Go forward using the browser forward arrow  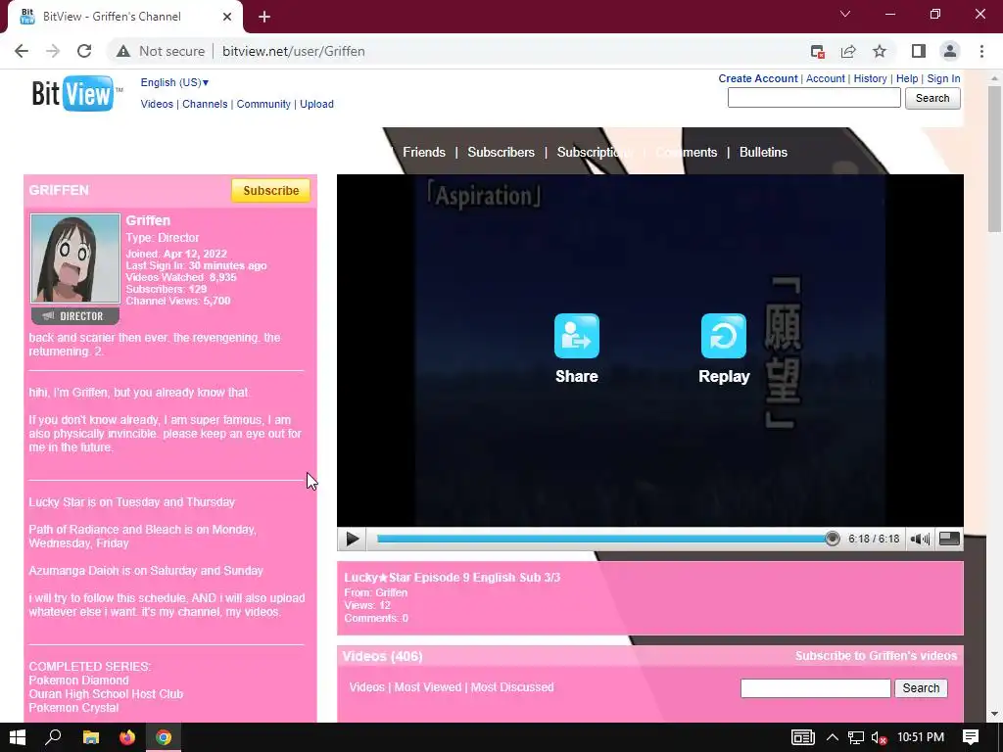point(53,51)
